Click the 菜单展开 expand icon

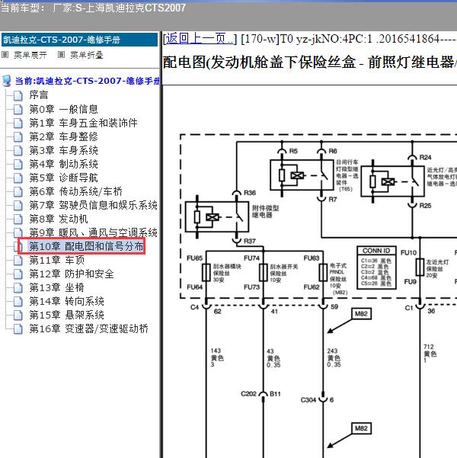pos(5,55)
